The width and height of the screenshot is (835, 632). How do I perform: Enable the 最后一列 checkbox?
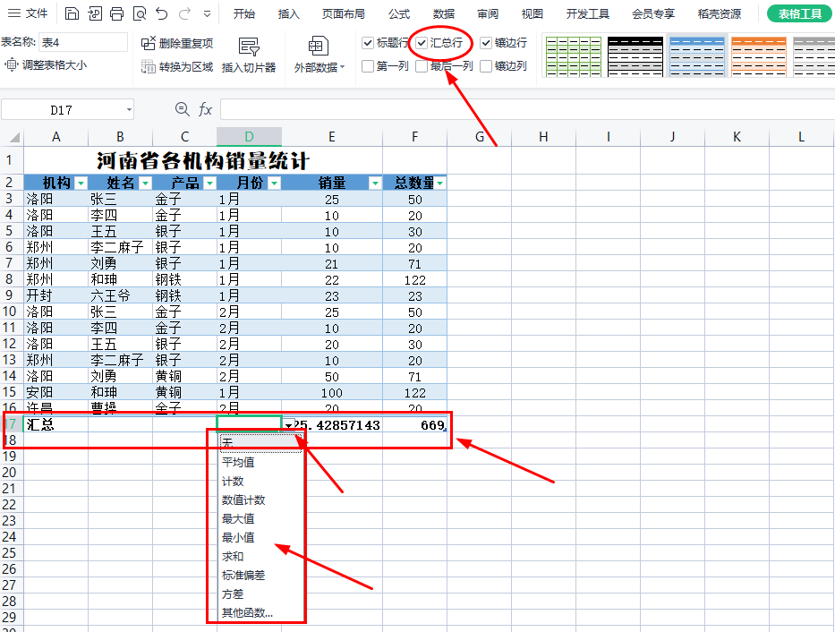click(422, 66)
